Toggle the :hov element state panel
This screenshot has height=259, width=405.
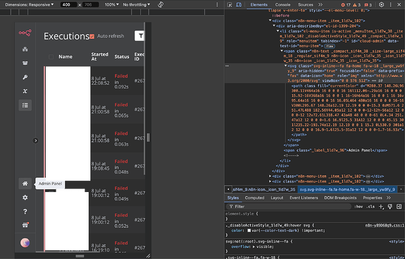[x=358, y=207]
